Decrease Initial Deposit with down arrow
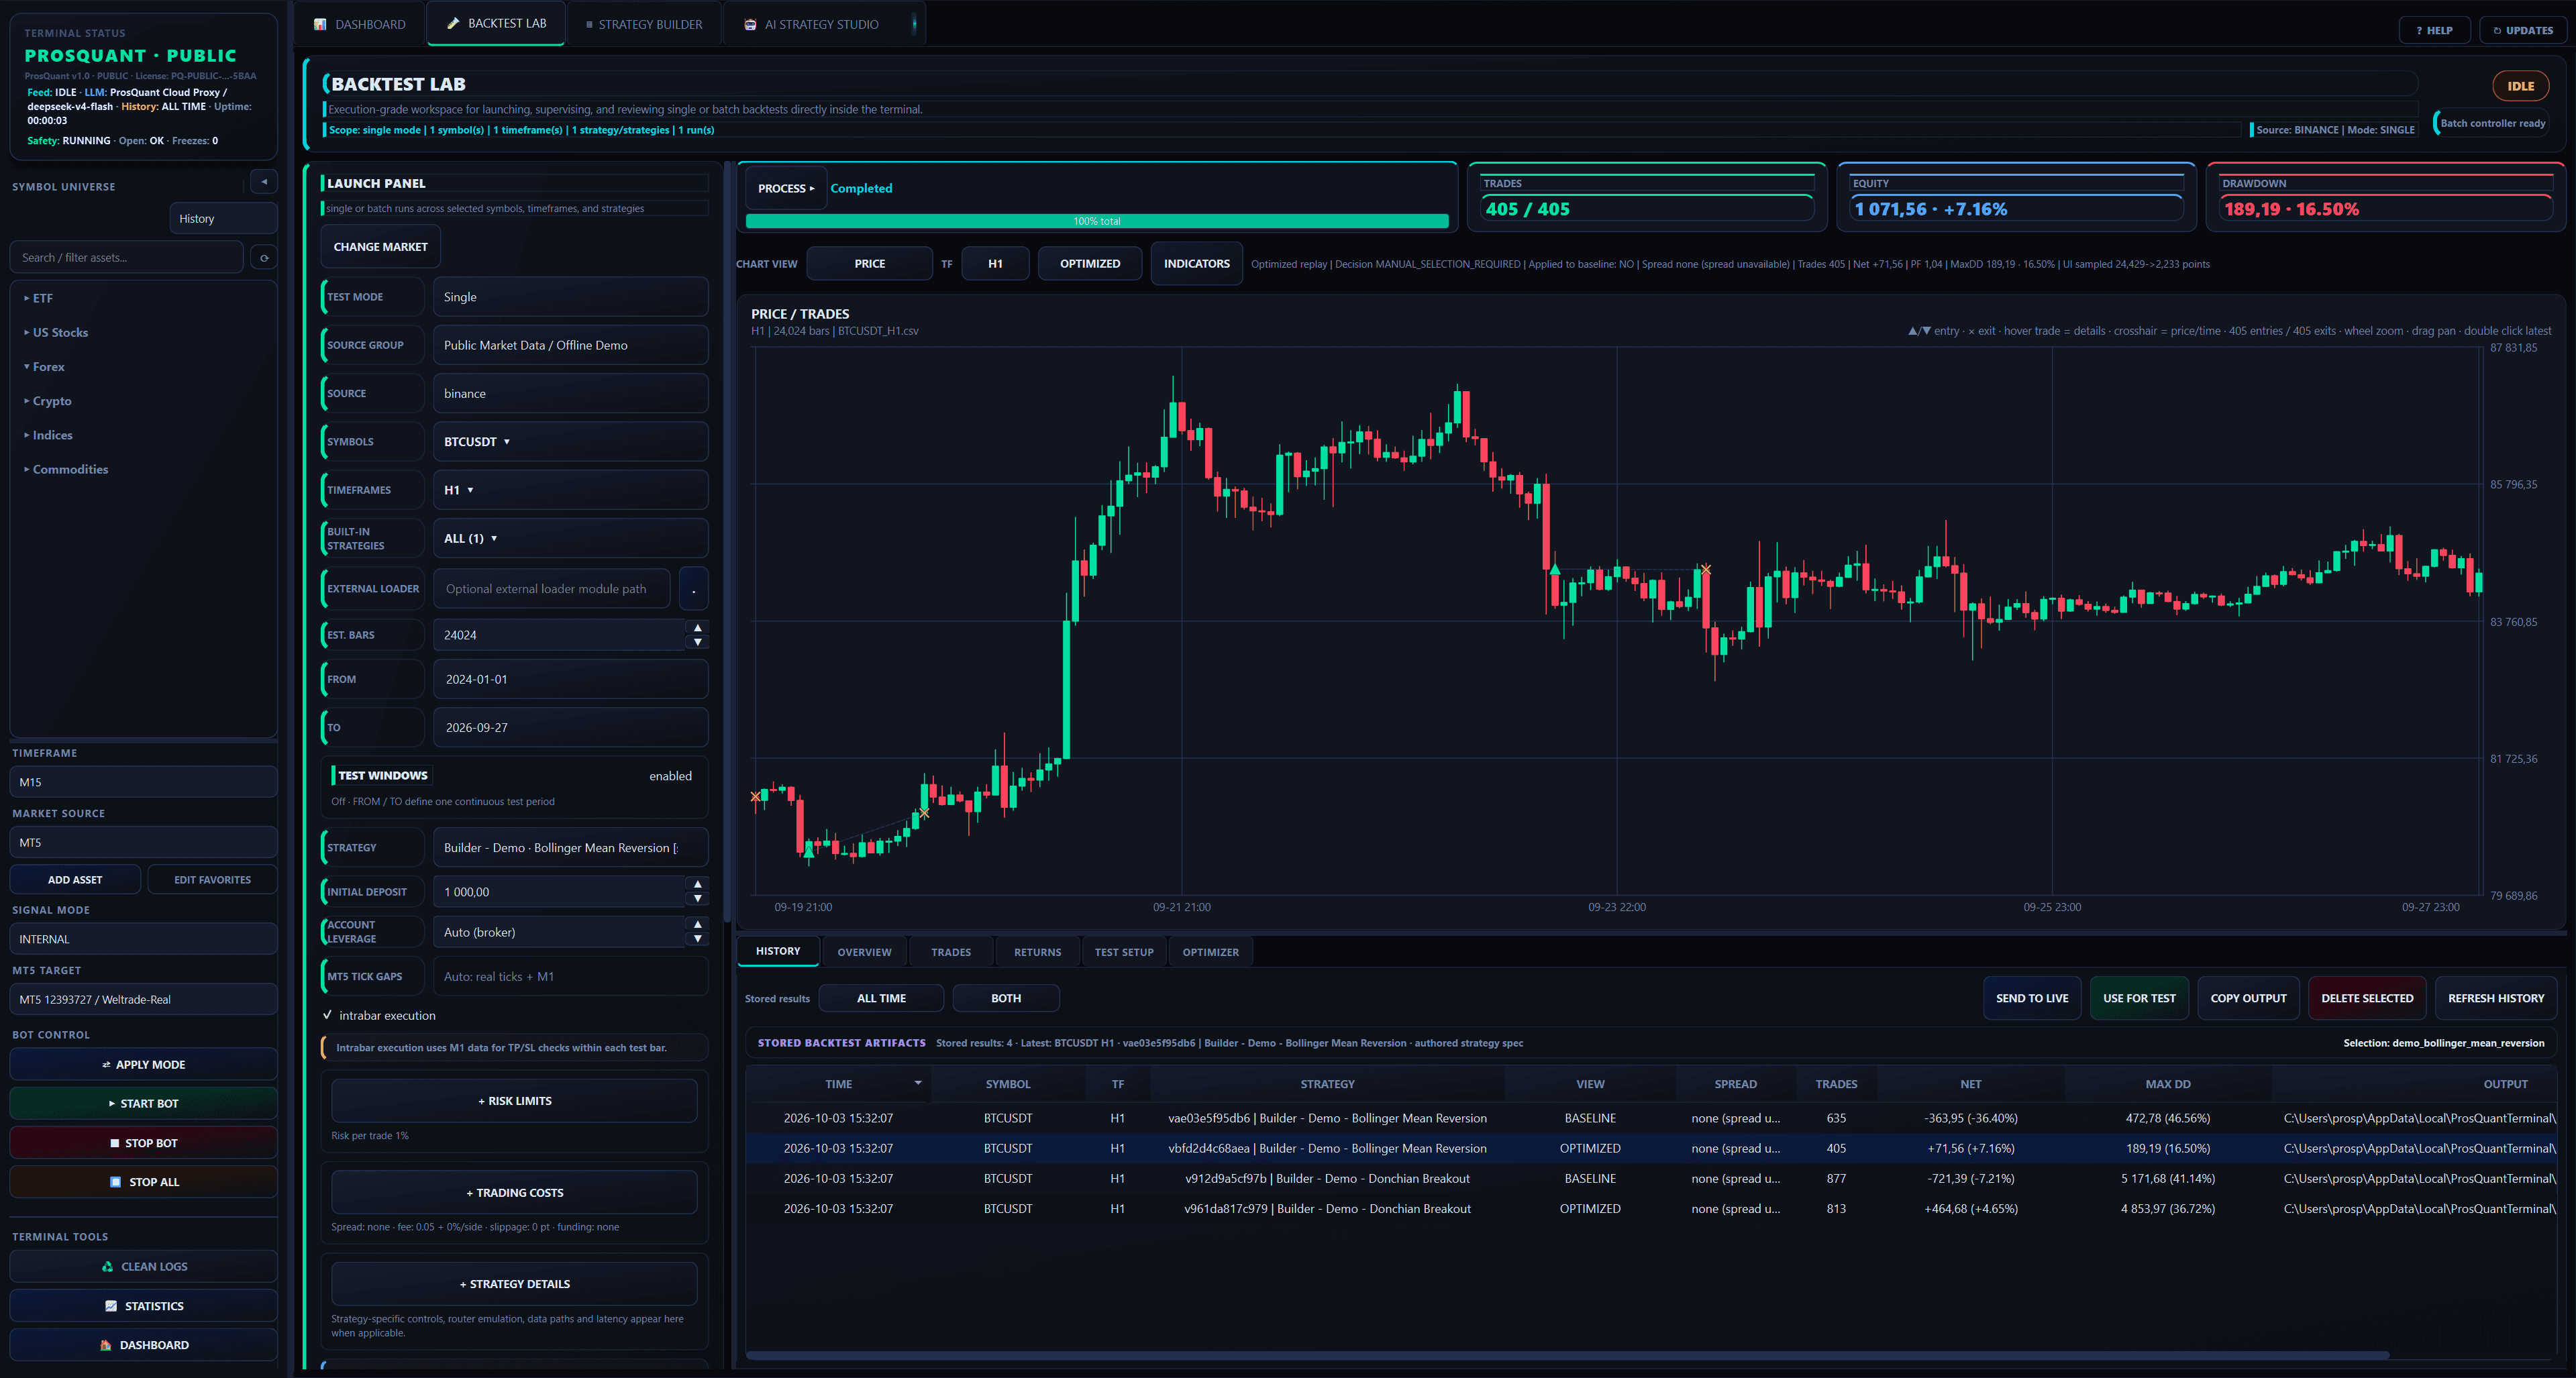The width and height of the screenshot is (2576, 1378). [x=698, y=899]
